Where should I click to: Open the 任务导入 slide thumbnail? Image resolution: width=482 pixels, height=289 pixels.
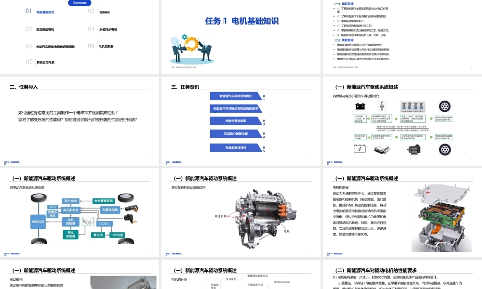[x=80, y=121]
